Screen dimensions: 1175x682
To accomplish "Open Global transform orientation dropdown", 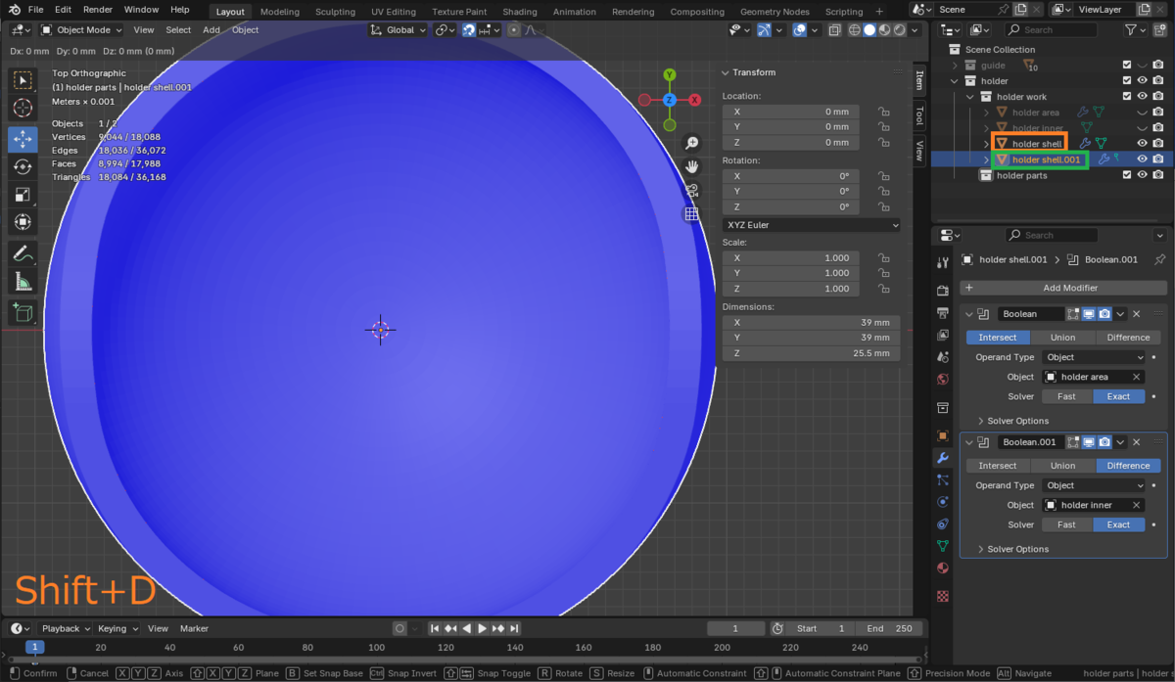I will tap(399, 30).
